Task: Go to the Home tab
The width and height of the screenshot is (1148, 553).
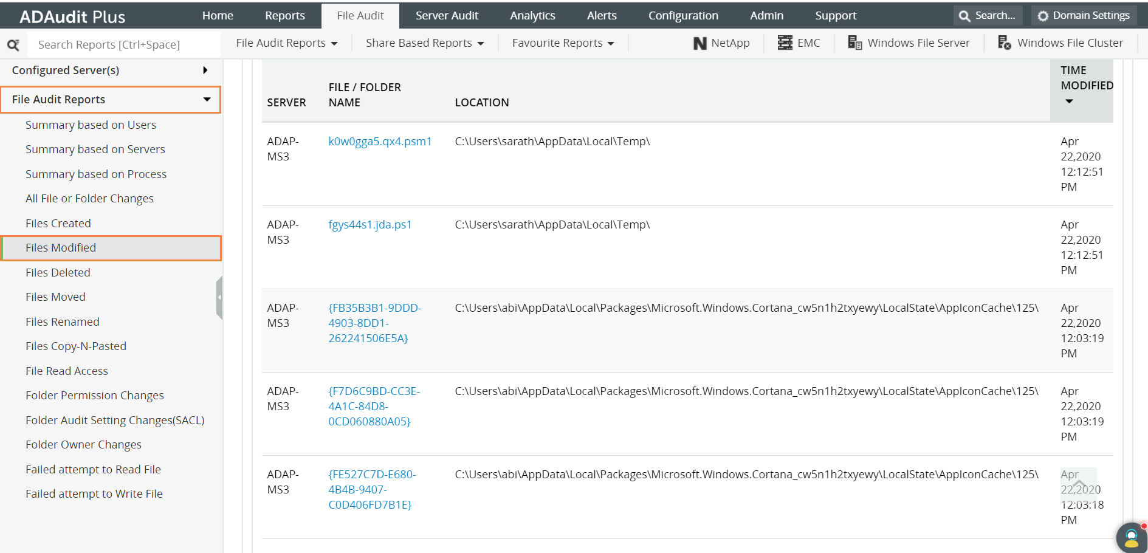Action: point(218,15)
